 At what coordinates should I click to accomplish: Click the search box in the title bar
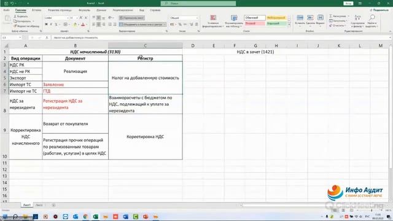point(198,4)
